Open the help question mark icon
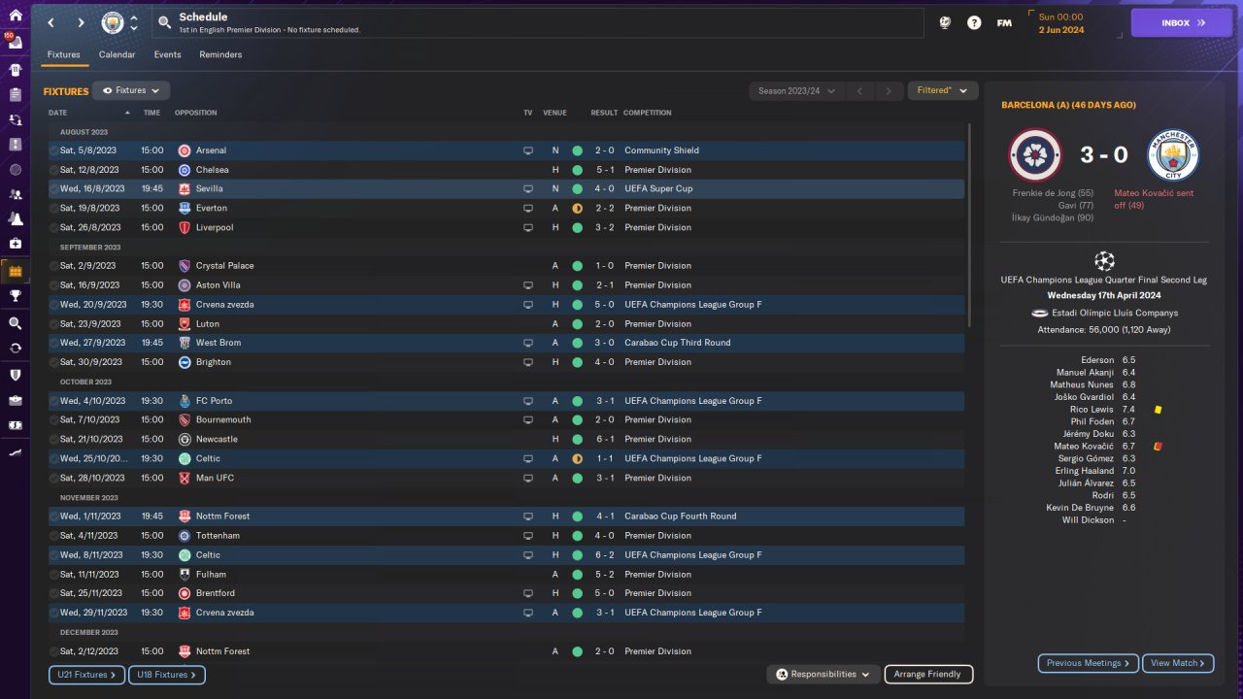1243x699 pixels. pos(974,22)
